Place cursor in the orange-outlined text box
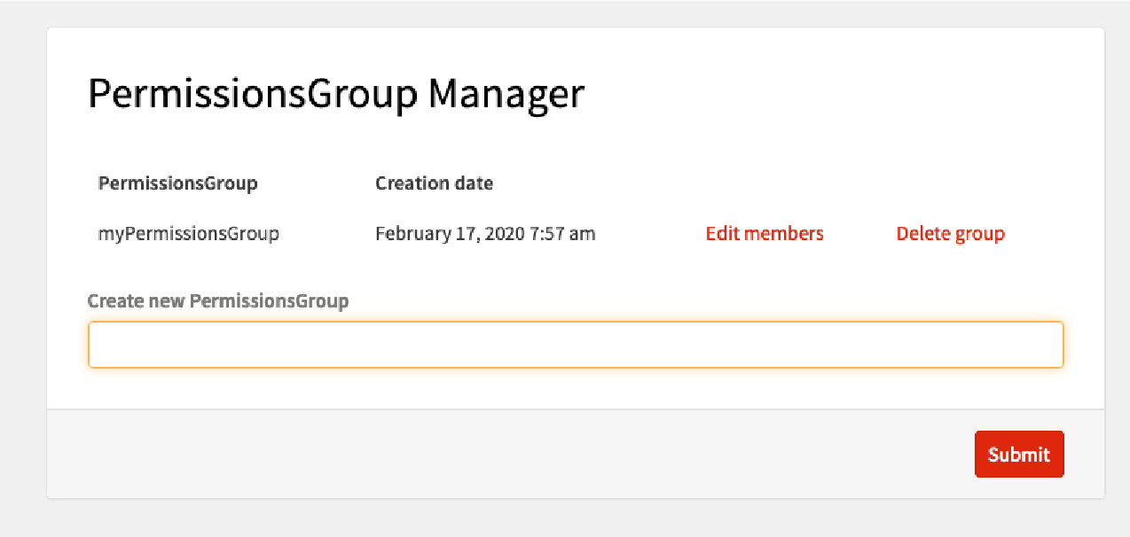1130x537 pixels. coord(575,345)
